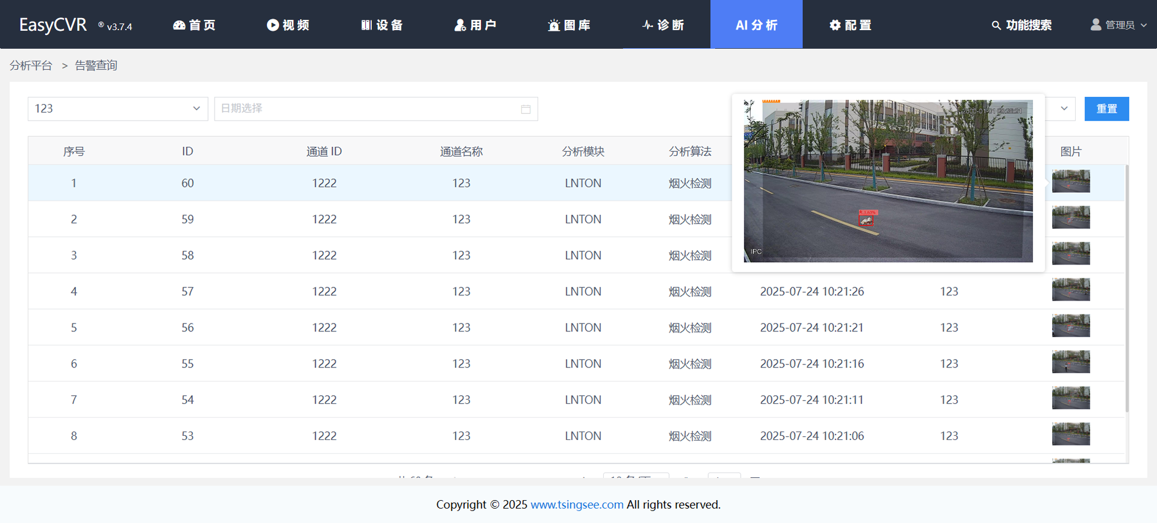Image resolution: width=1157 pixels, height=523 pixels.
Task: Switch to the AI 分析 tab
Action: (756, 25)
